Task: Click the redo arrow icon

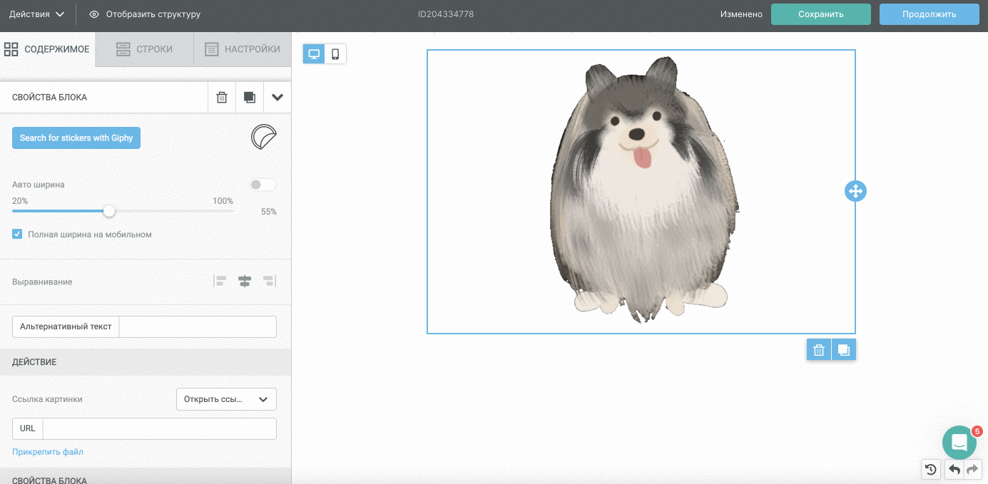Action: (972, 469)
